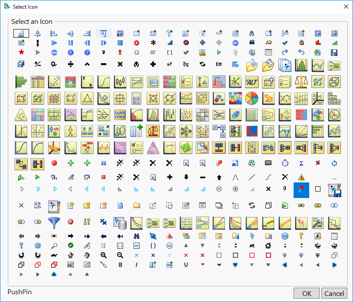Viewport: 353px width, 302px height.
Task: Select the black house home icon
Action: (x=268, y=246)
